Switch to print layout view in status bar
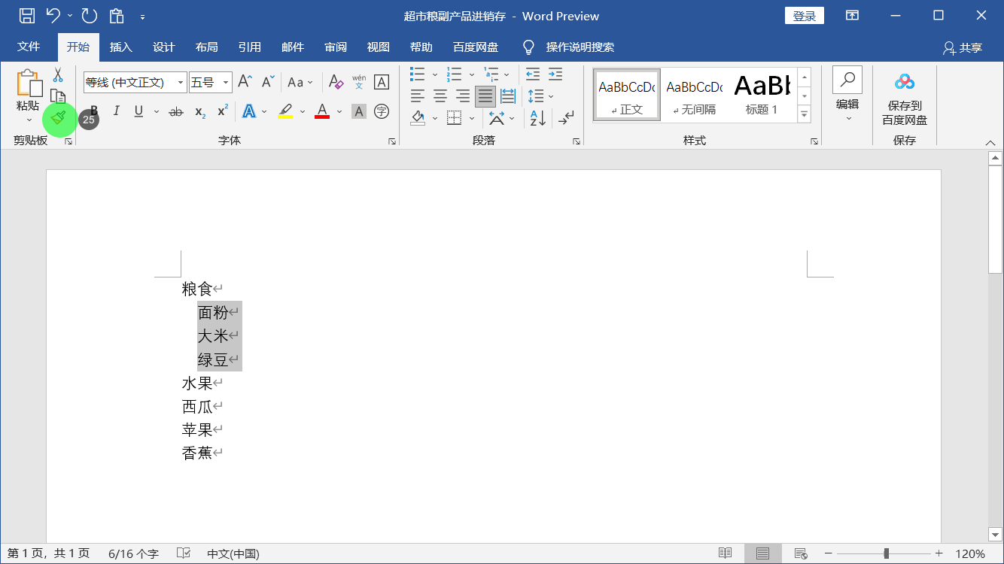The height and width of the screenshot is (564, 1004). [x=762, y=553]
